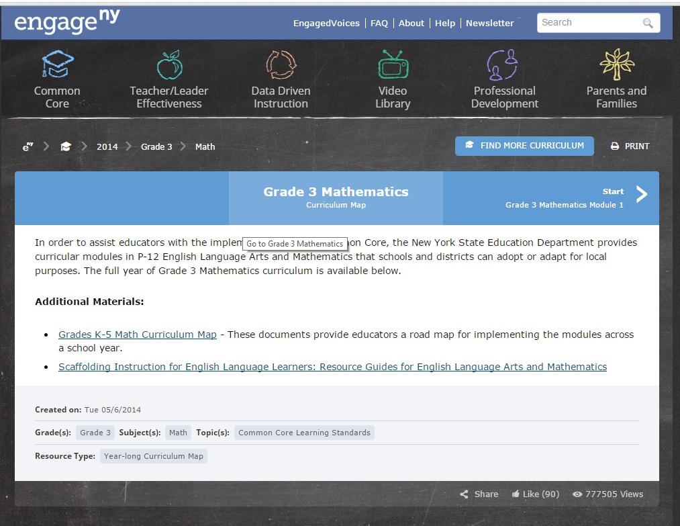680x526 pixels.
Task: Click the Common Core Learning Standards topic tag
Action: click(x=305, y=433)
